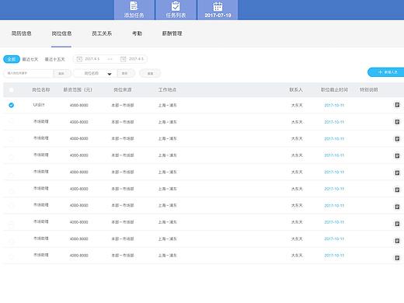Open the 岗位名称 dropdown
The image size is (404, 303).
coord(94,74)
